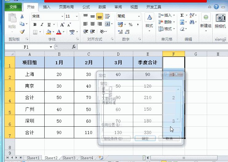The width and height of the screenshot is (228, 162).
Task: Toggle Bold formatting
Action: tap(35, 25)
